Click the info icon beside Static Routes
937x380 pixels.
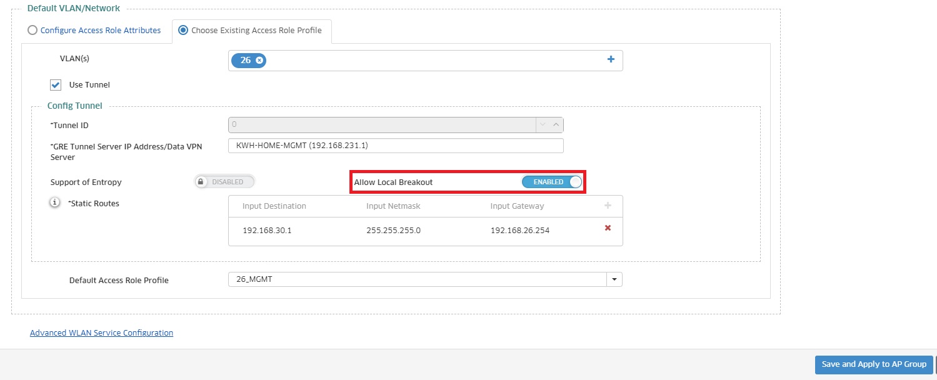[x=55, y=202]
